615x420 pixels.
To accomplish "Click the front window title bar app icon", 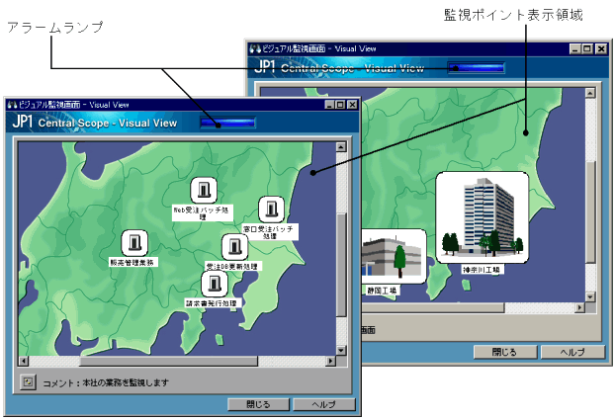I will click(x=13, y=105).
